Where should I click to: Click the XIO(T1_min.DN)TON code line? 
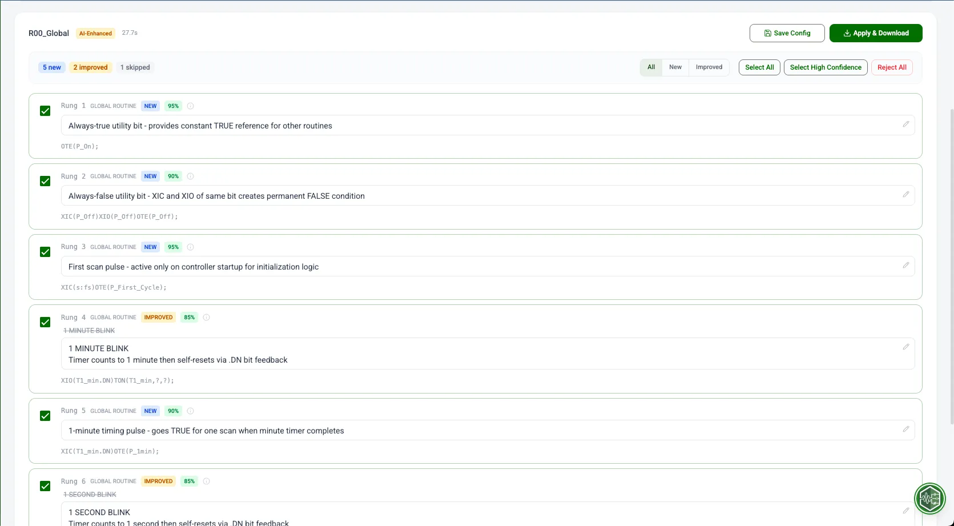pyautogui.click(x=118, y=380)
